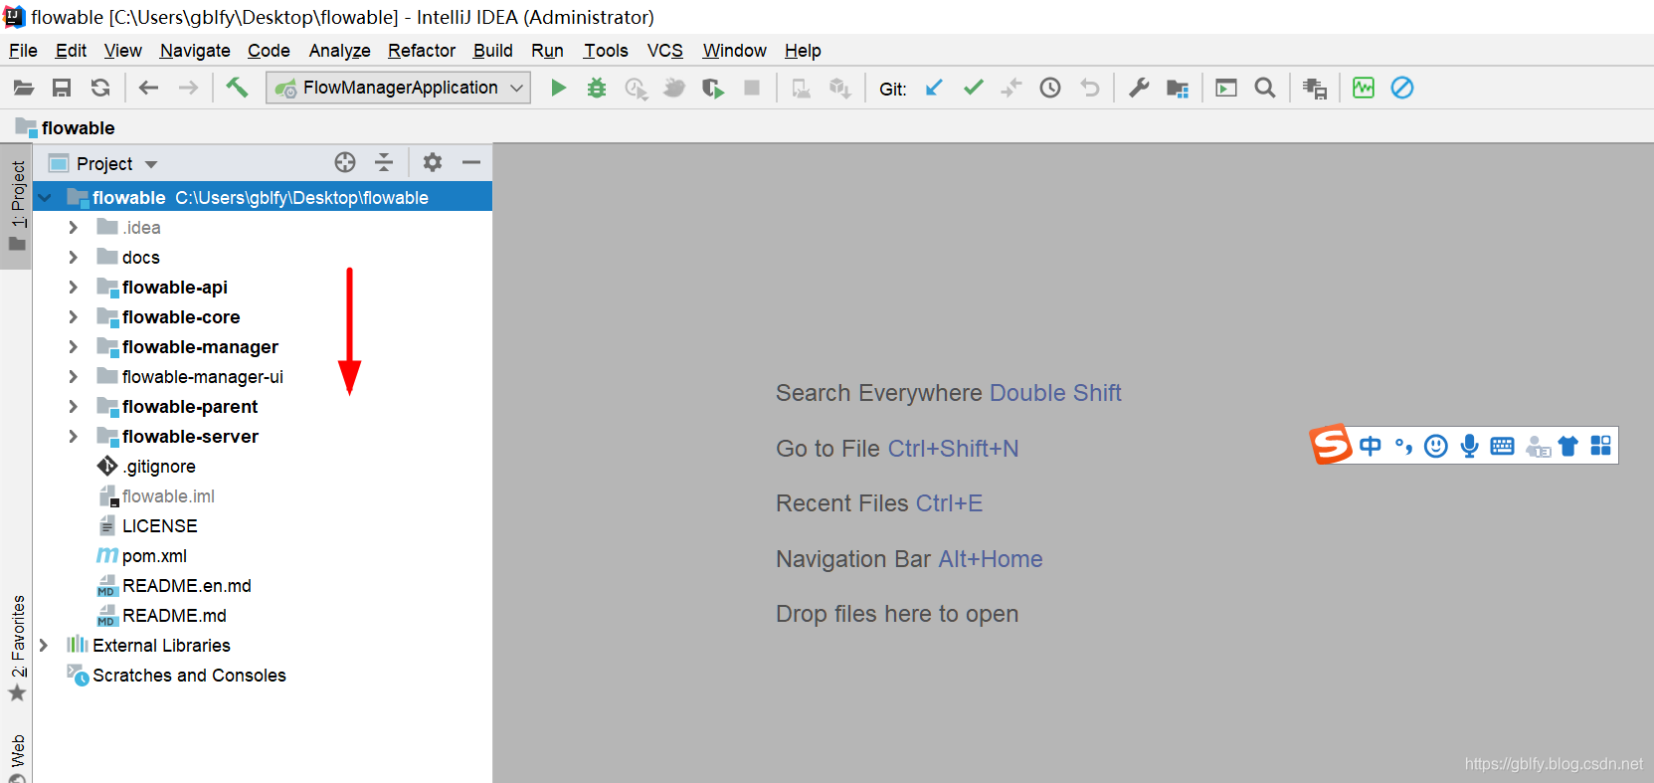Click the Save All toolbar icon
Screen dimensions: 1654x783
[x=62, y=89]
